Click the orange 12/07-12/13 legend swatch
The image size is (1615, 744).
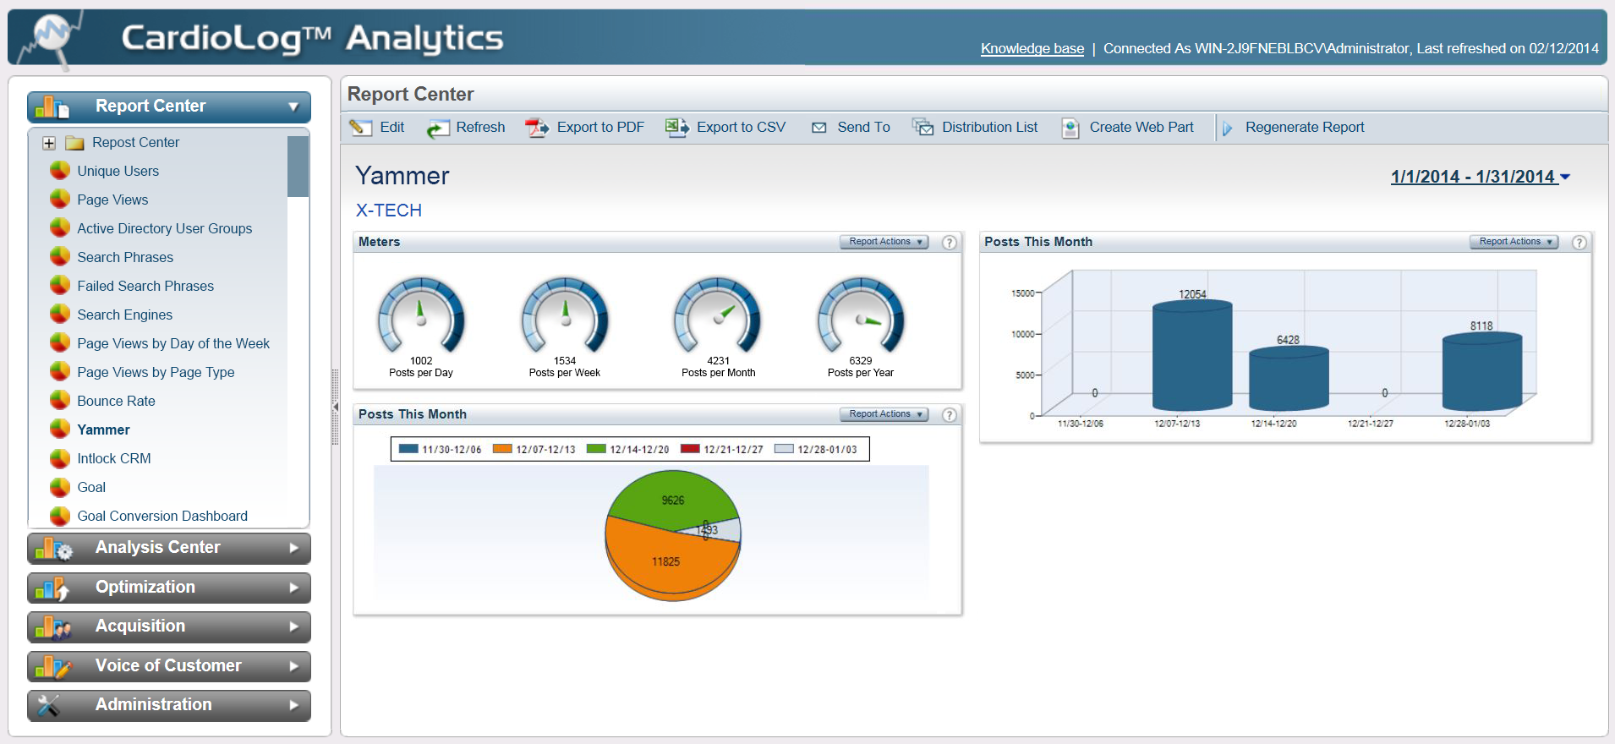click(x=502, y=449)
